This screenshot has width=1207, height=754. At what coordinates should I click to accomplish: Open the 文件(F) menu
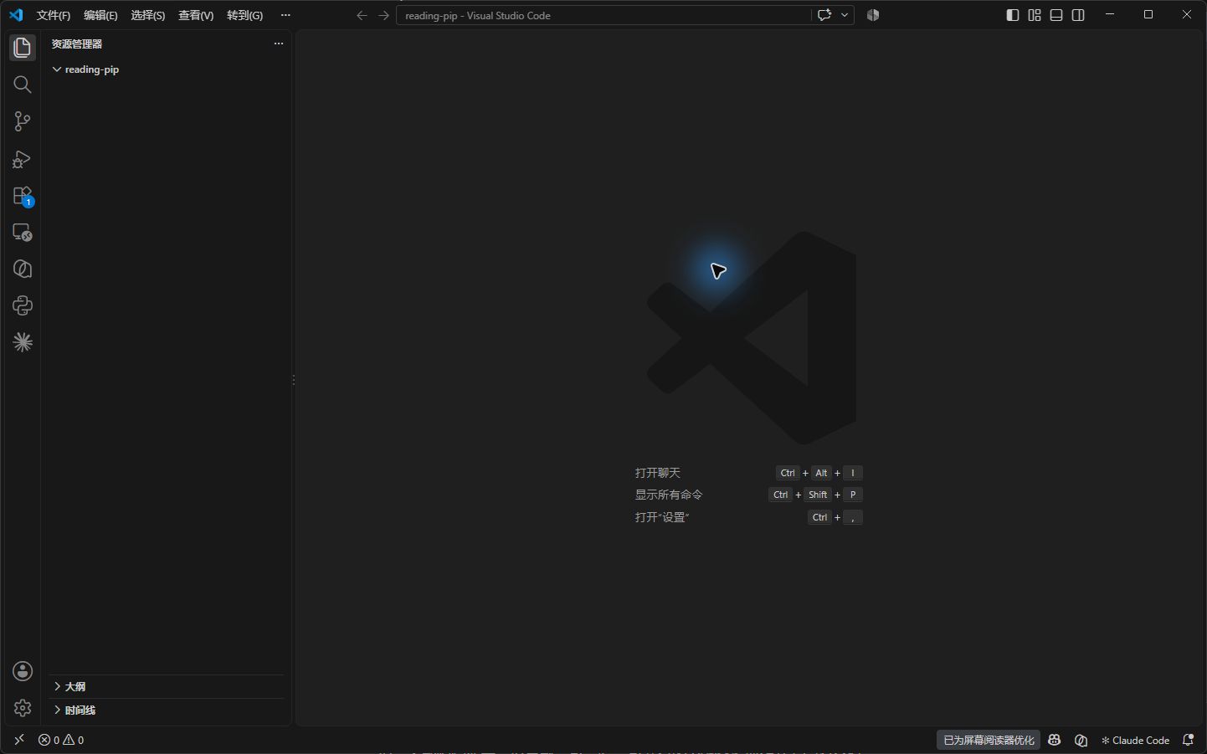[x=54, y=15]
